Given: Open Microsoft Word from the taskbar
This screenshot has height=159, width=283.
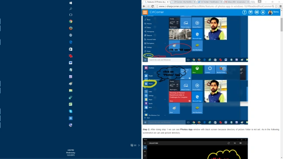Looking at the screenshot, I should (x=71, y=63).
